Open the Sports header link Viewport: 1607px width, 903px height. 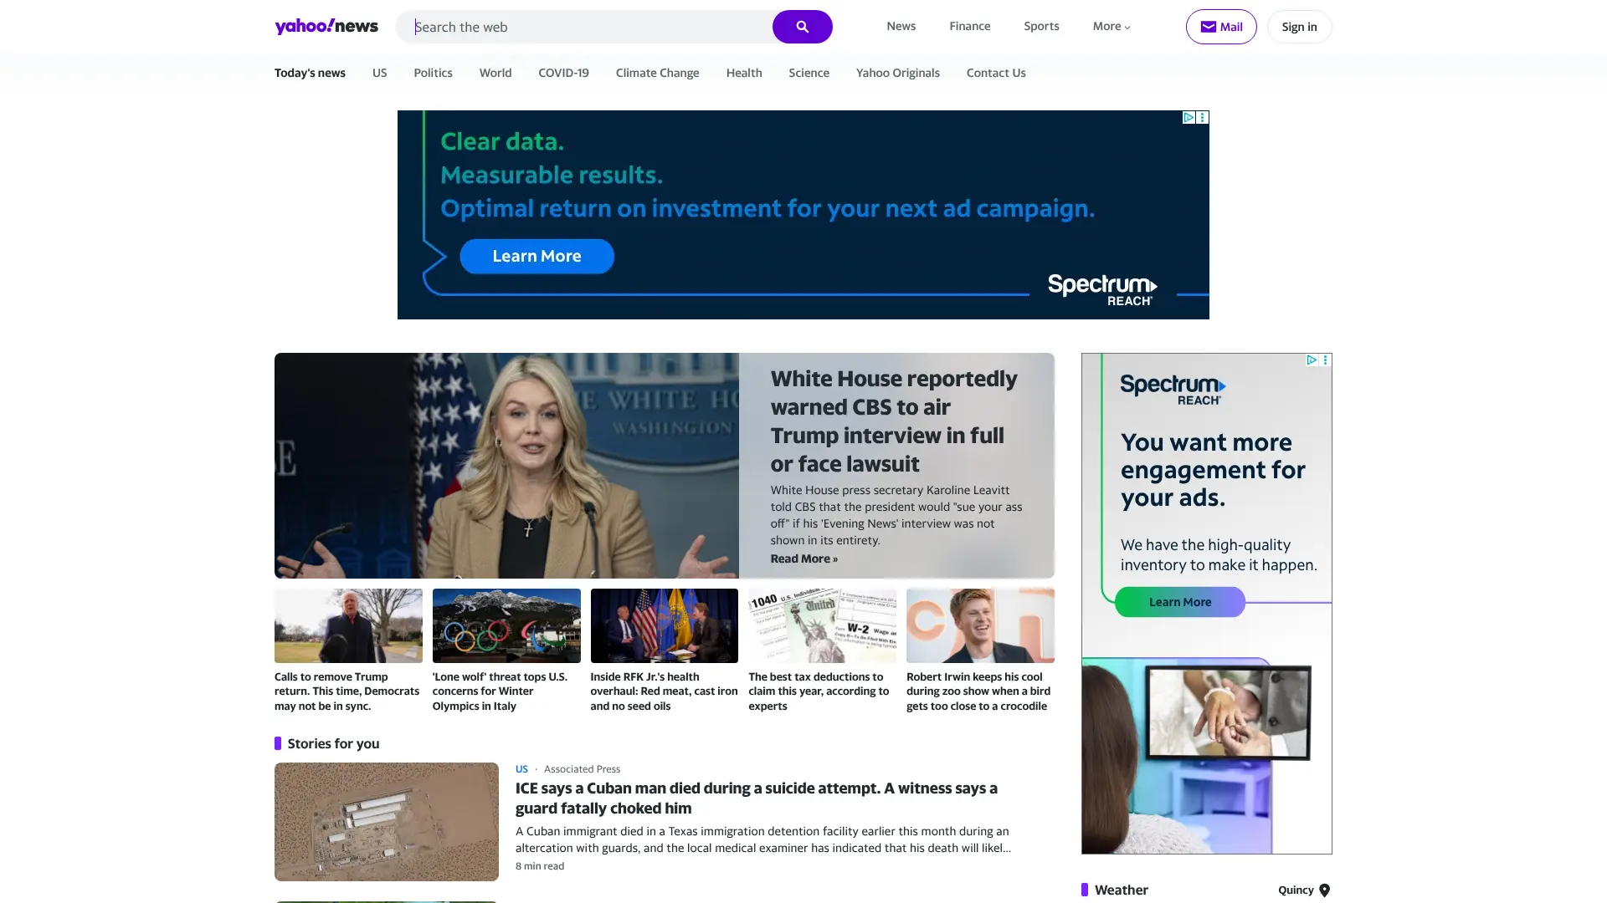(1041, 26)
